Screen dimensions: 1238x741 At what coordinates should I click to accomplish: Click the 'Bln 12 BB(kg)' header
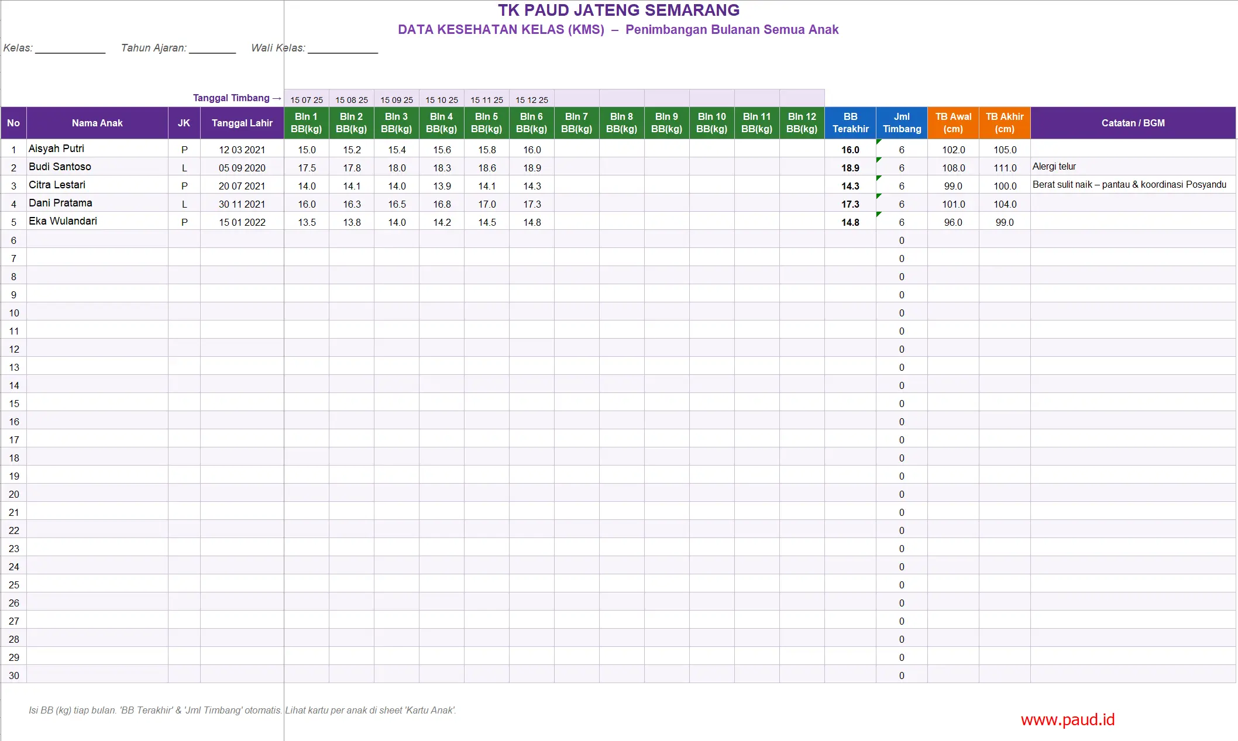(802, 123)
